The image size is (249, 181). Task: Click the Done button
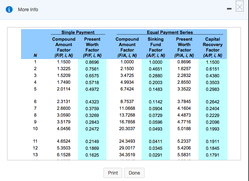(x=134, y=173)
